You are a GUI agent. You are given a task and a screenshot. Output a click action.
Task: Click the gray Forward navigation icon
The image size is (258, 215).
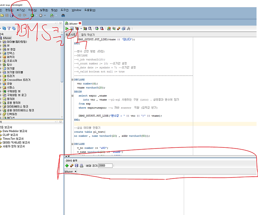point(40,15)
